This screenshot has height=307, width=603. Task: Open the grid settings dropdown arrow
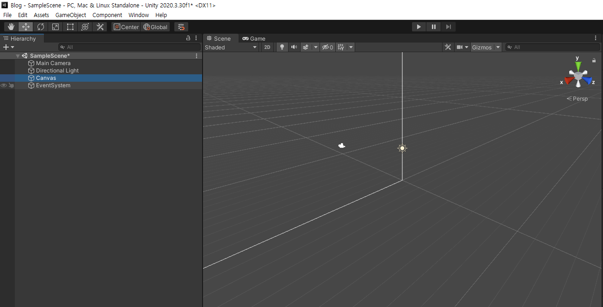tap(351, 47)
